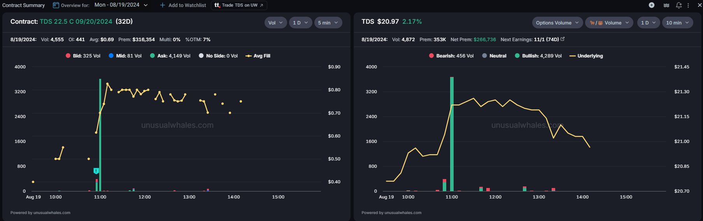
Task: Open the 10 min interval dropdown
Action: (x=677, y=23)
